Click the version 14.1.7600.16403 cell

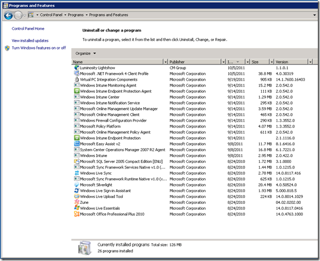[290, 80]
